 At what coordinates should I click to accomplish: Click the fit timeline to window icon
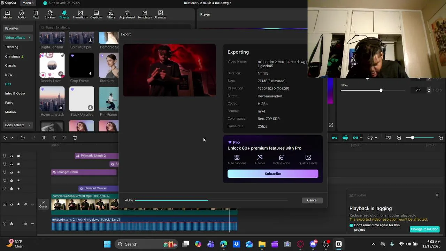pyautogui.click(x=388, y=138)
